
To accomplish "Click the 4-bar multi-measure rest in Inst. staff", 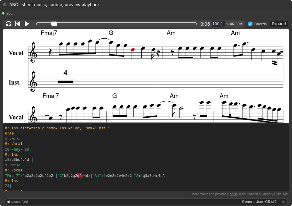I will tap(65, 82).
